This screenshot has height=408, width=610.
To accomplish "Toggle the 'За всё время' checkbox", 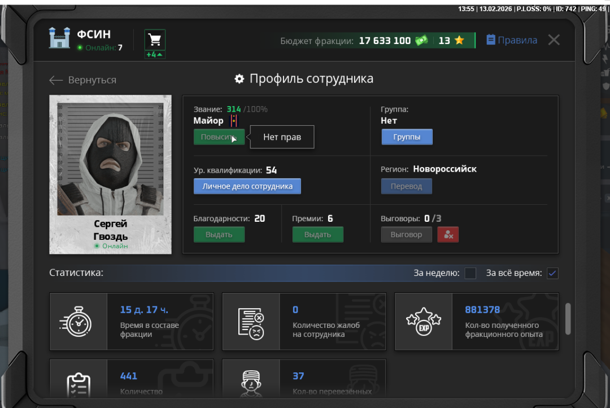I will 552,273.
